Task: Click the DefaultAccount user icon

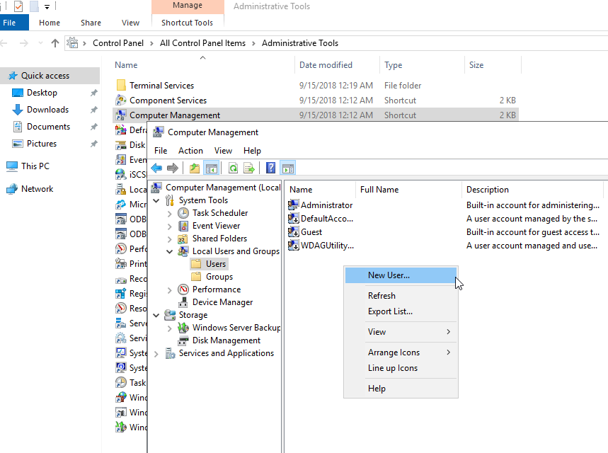Action: coord(294,218)
